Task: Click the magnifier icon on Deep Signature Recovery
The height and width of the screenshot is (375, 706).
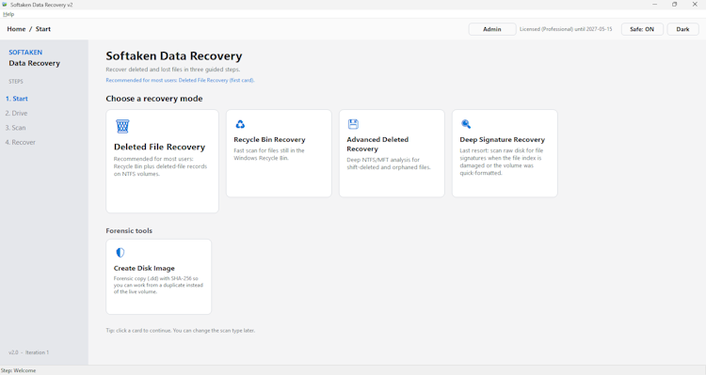Action: point(466,124)
